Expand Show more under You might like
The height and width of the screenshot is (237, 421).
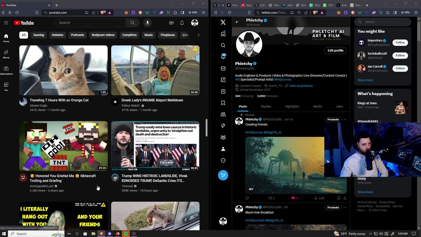(x=365, y=80)
